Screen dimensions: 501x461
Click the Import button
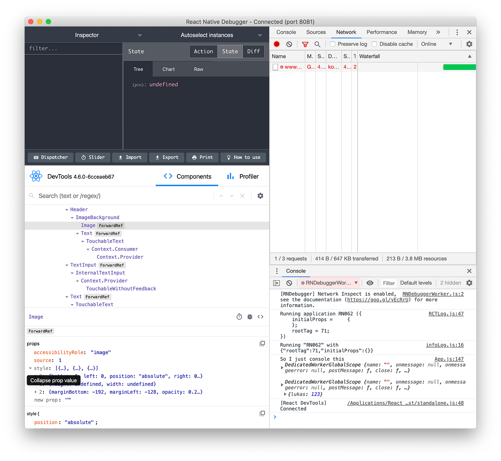tap(130, 157)
